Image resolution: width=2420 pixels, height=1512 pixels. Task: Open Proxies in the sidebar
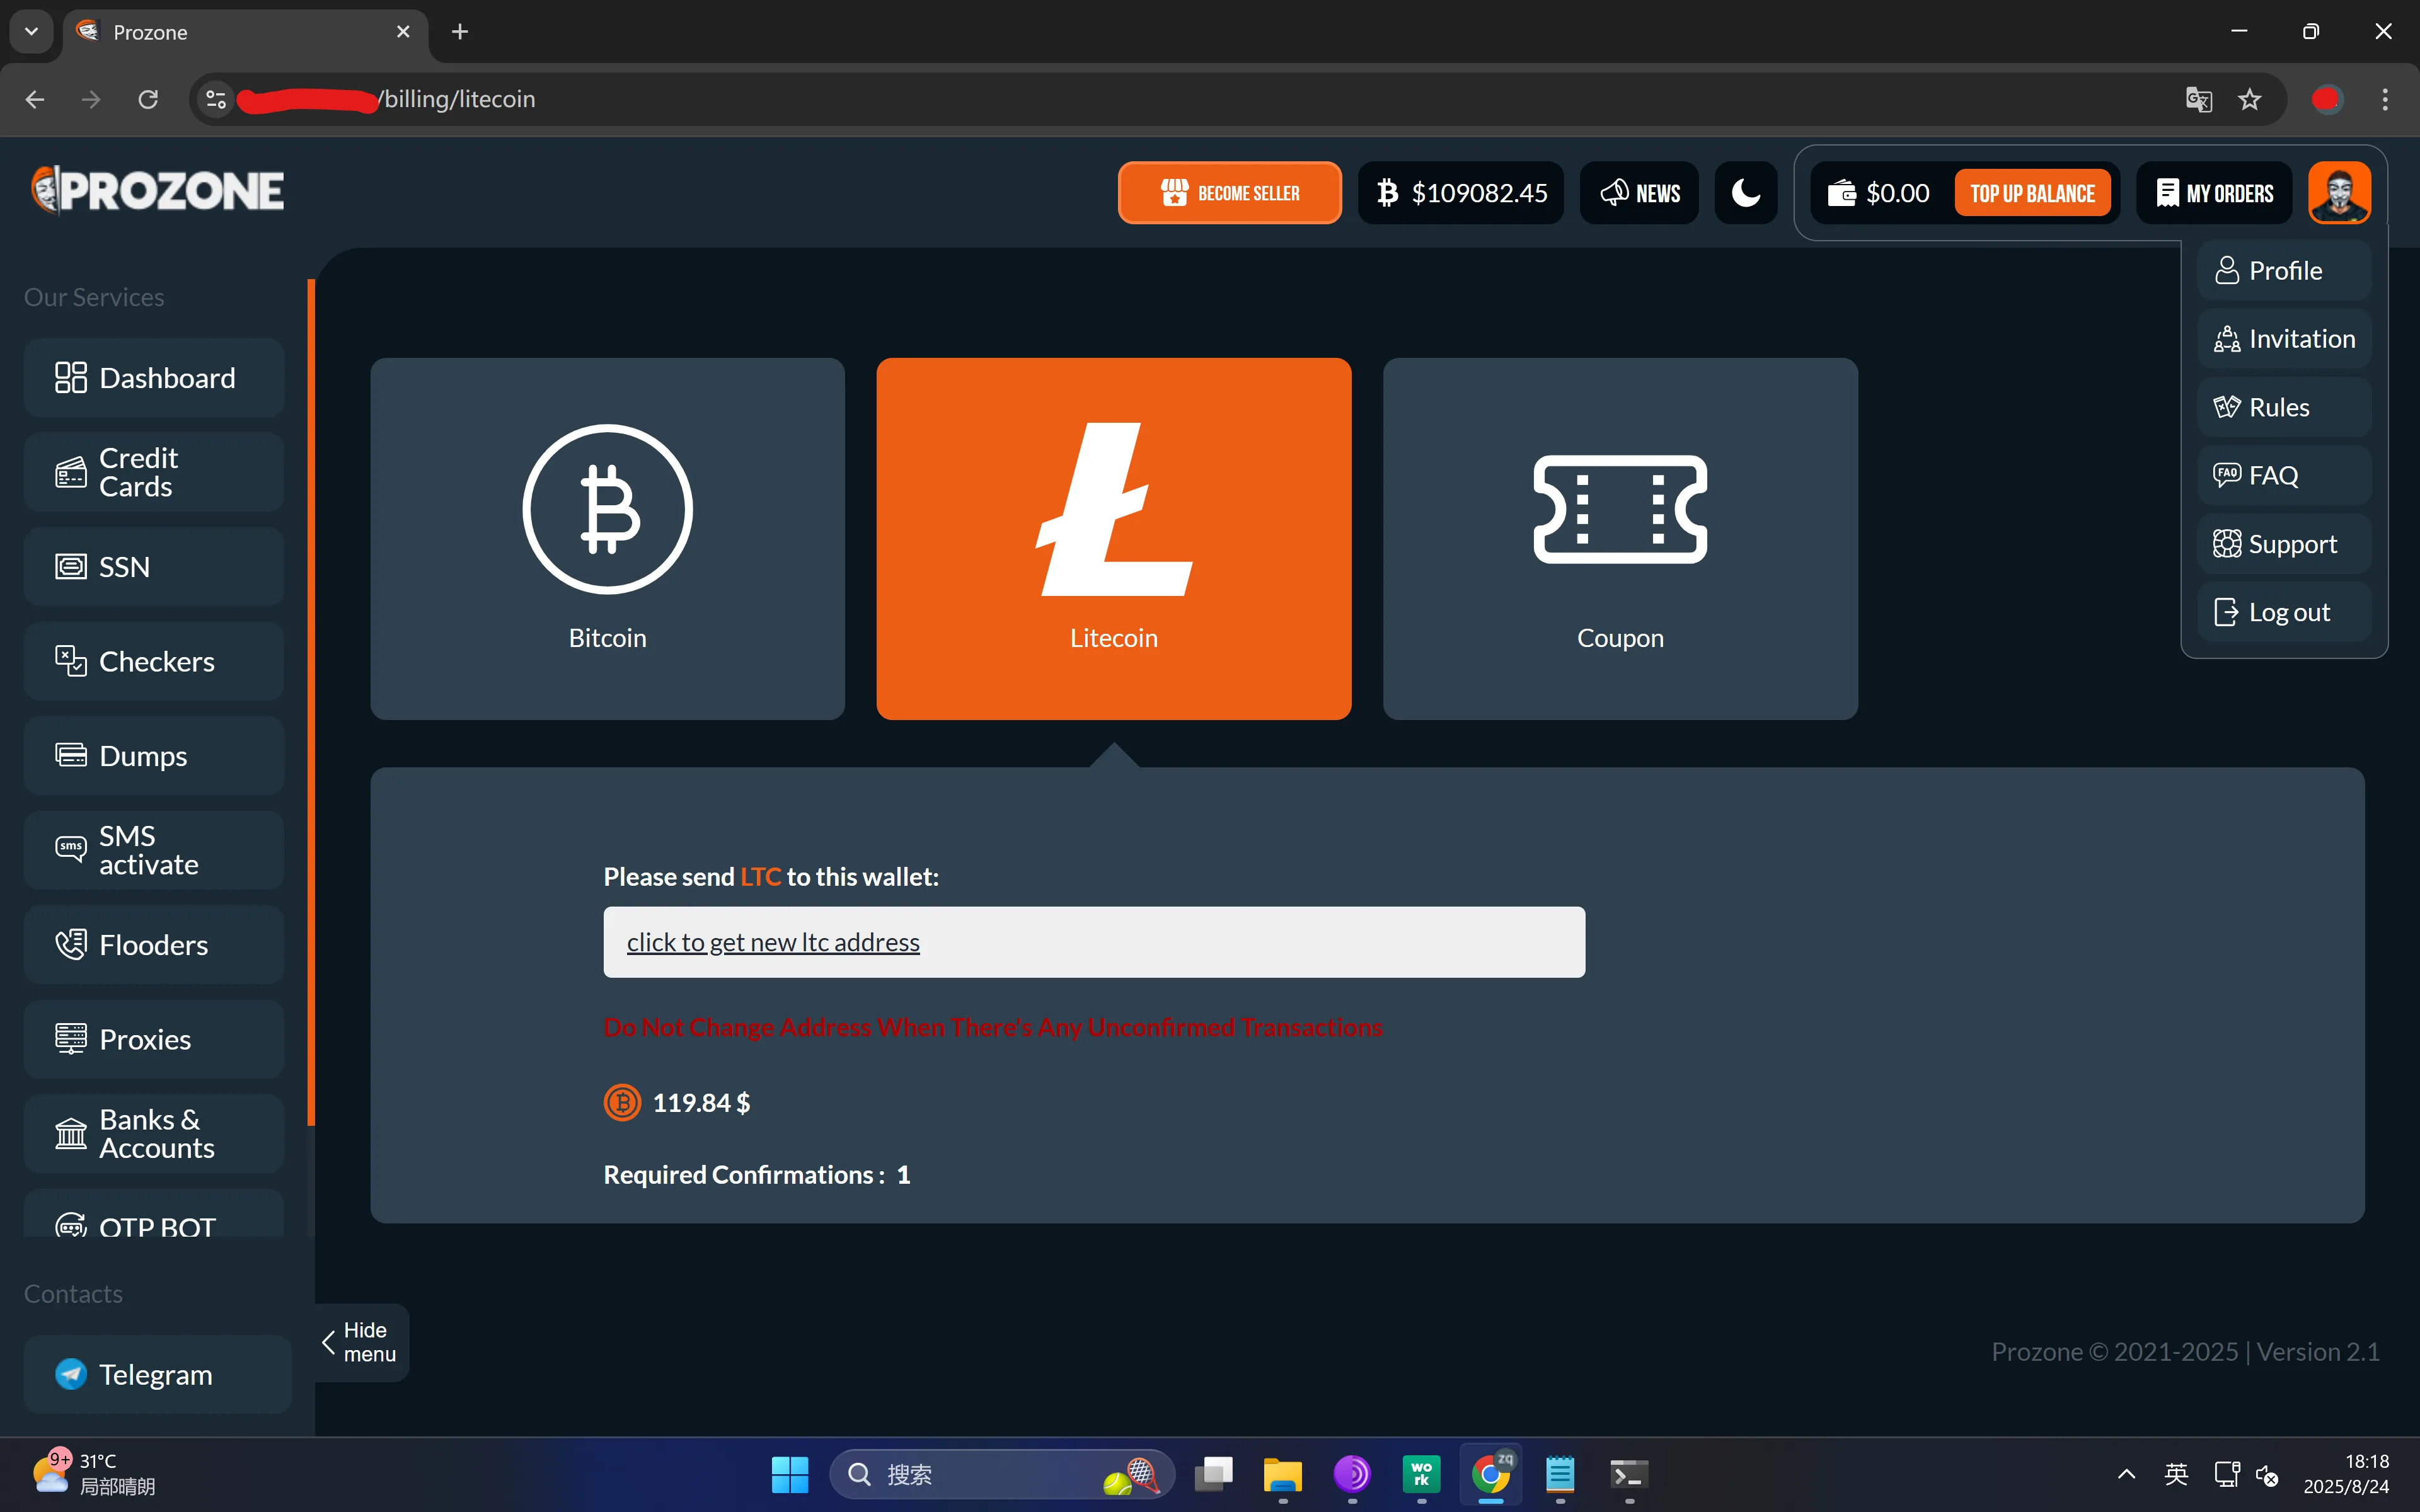tap(154, 1039)
